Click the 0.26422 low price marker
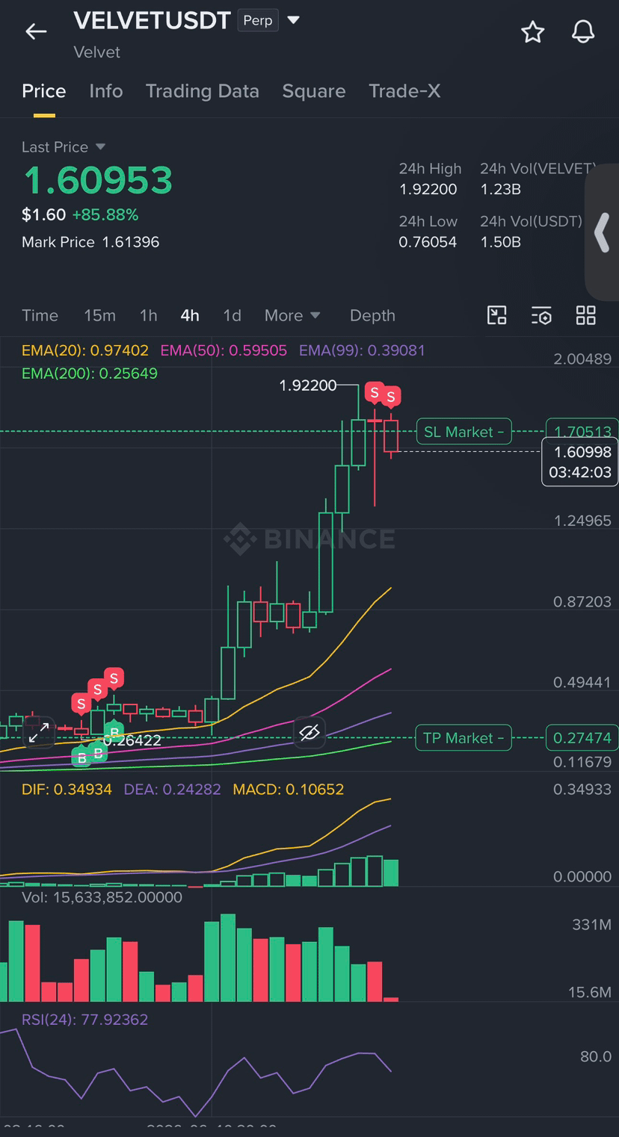The height and width of the screenshot is (1137, 619). [x=132, y=741]
